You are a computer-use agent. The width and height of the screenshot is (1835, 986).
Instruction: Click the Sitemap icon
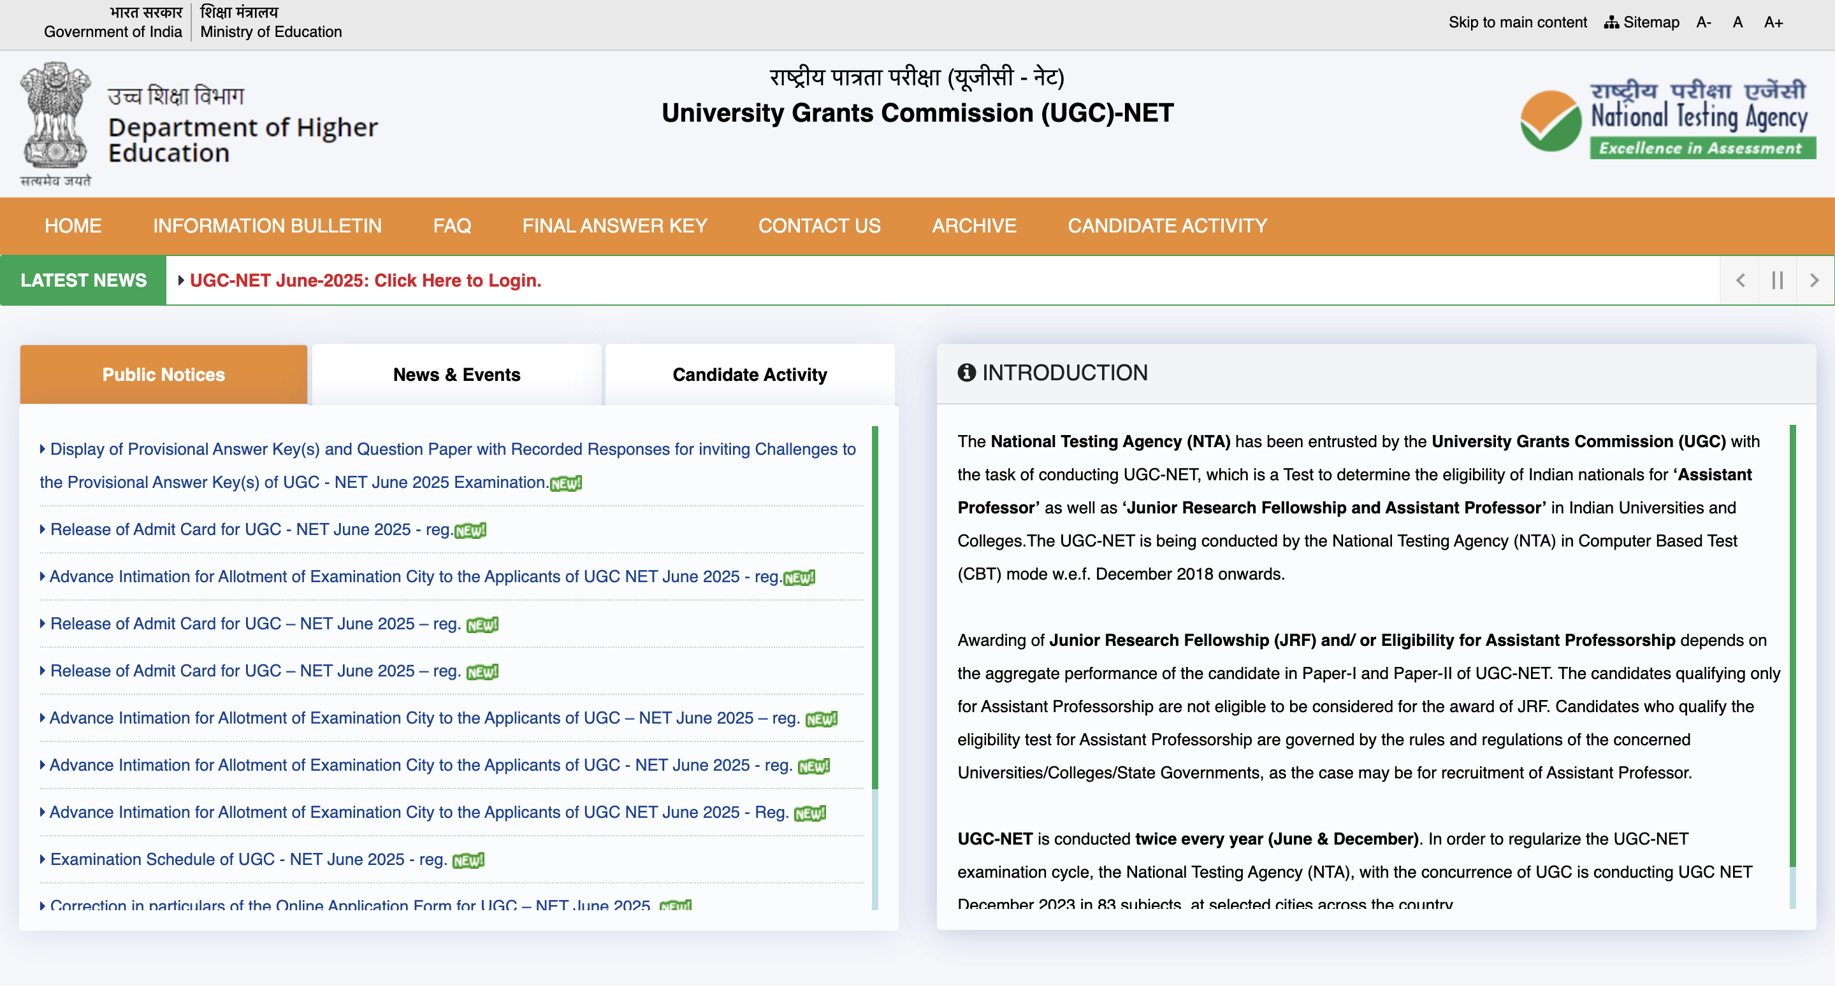[x=1612, y=22]
